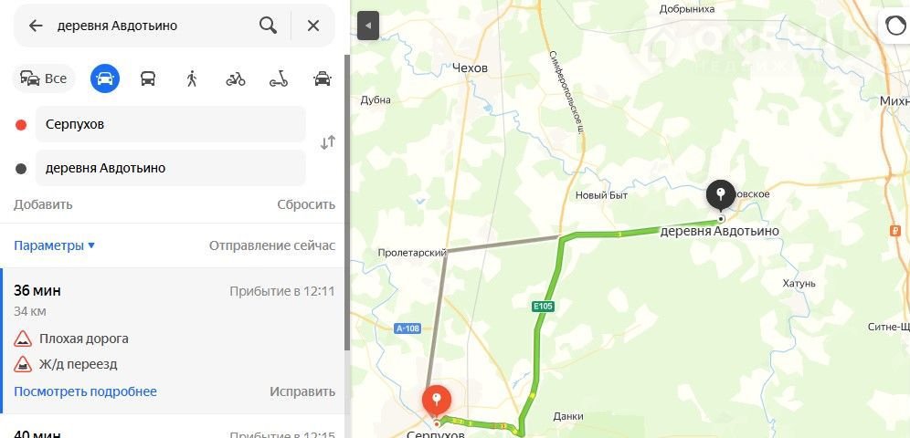Clear the search with the X icon
This screenshot has width=910, height=438.
312,26
